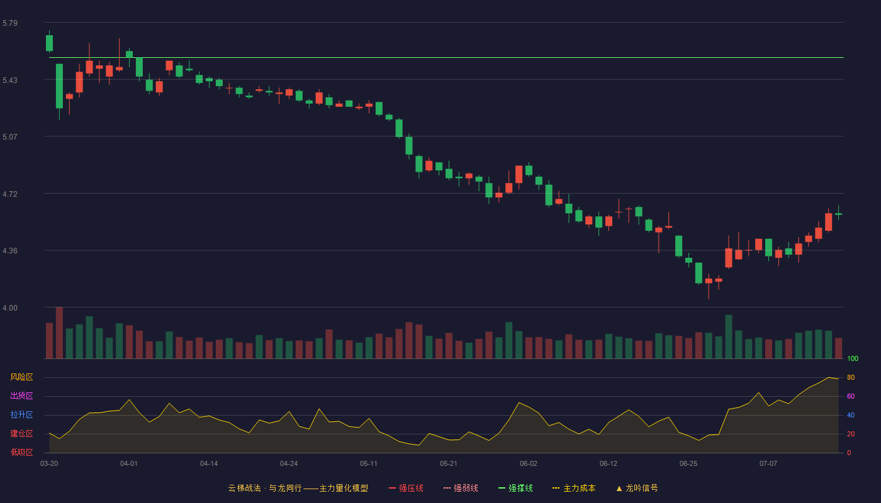The height and width of the screenshot is (503, 881).
Task: Select the 建仓区 zone label
Action: pyautogui.click(x=21, y=434)
